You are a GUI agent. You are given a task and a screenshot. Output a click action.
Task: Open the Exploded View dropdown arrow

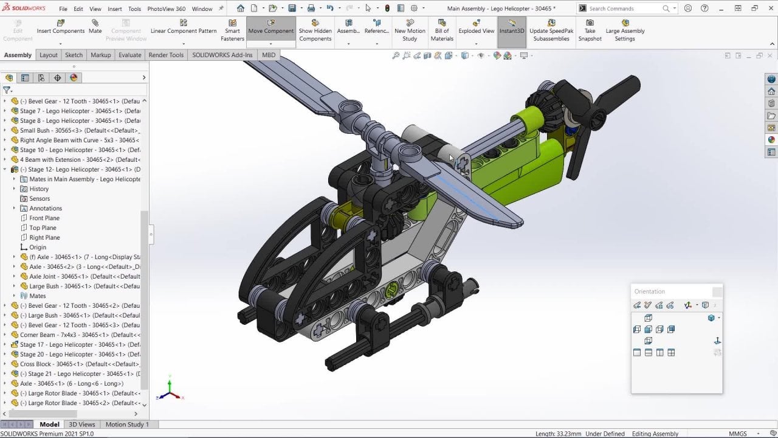(x=477, y=43)
